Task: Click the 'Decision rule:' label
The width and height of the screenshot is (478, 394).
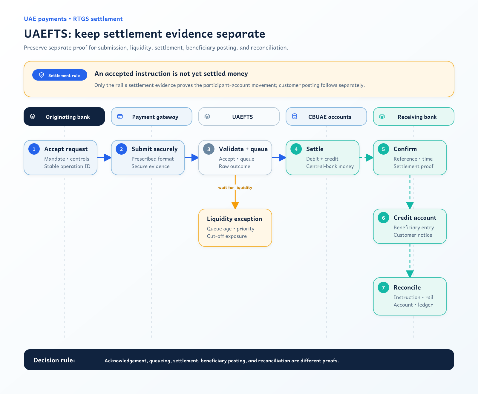Action: (54, 360)
